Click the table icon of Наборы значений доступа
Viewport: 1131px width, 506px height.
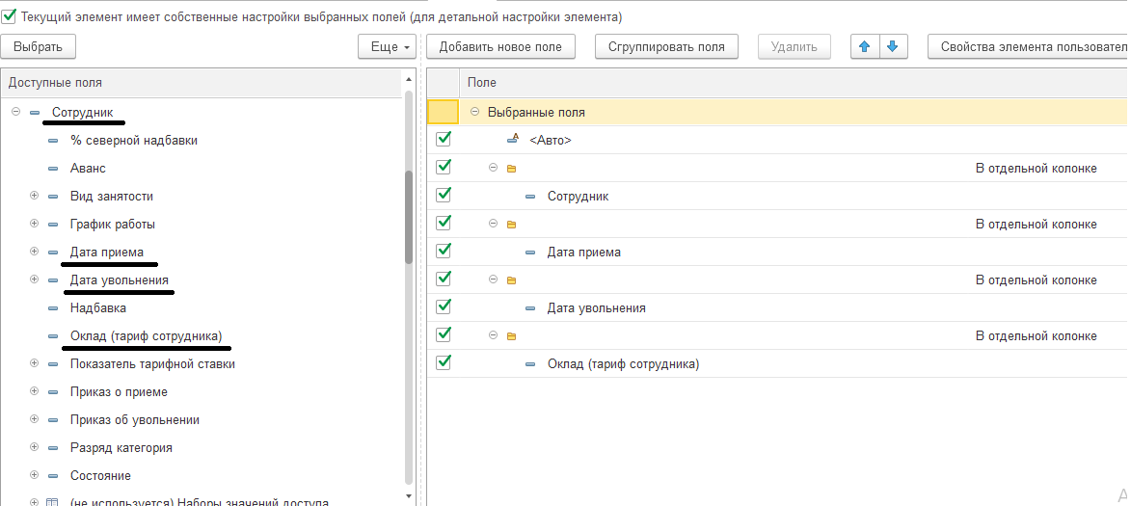tap(53, 502)
